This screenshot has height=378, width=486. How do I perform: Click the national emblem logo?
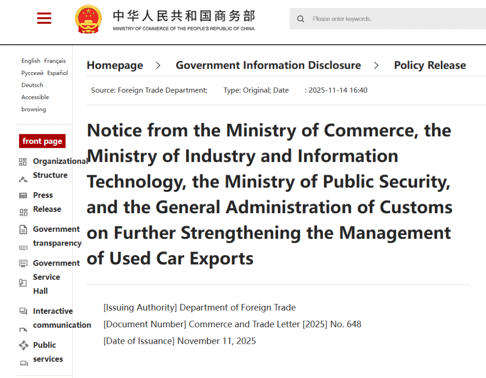[88, 19]
